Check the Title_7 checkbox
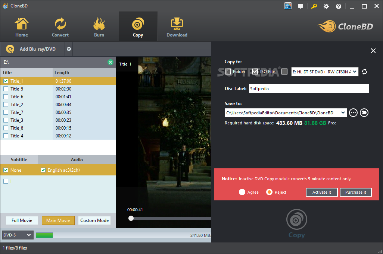 coord(6,112)
